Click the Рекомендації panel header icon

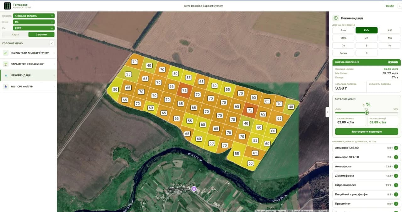point(336,18)
